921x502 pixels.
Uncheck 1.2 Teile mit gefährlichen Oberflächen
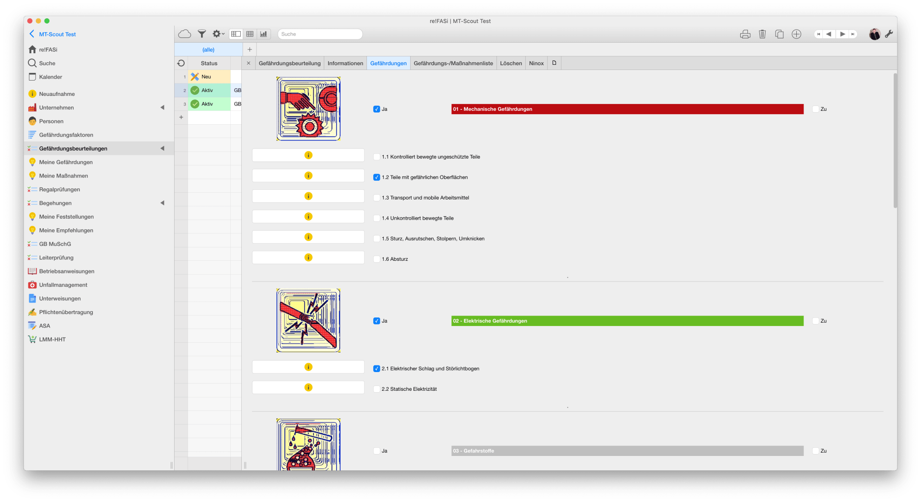(377, 177)
